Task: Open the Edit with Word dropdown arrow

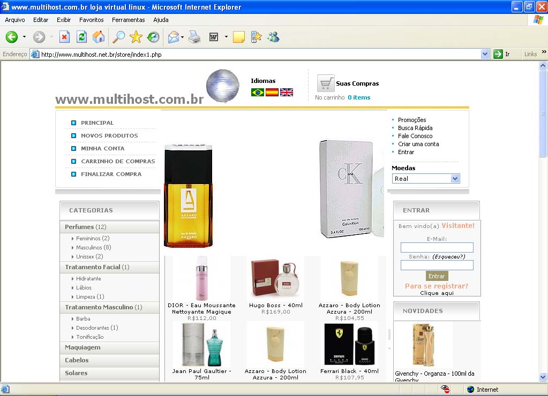Action: coord(226,37)
